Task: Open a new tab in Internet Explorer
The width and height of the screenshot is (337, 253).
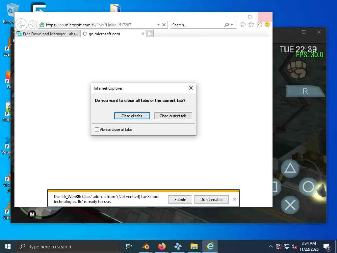Action: pos(150,34)
